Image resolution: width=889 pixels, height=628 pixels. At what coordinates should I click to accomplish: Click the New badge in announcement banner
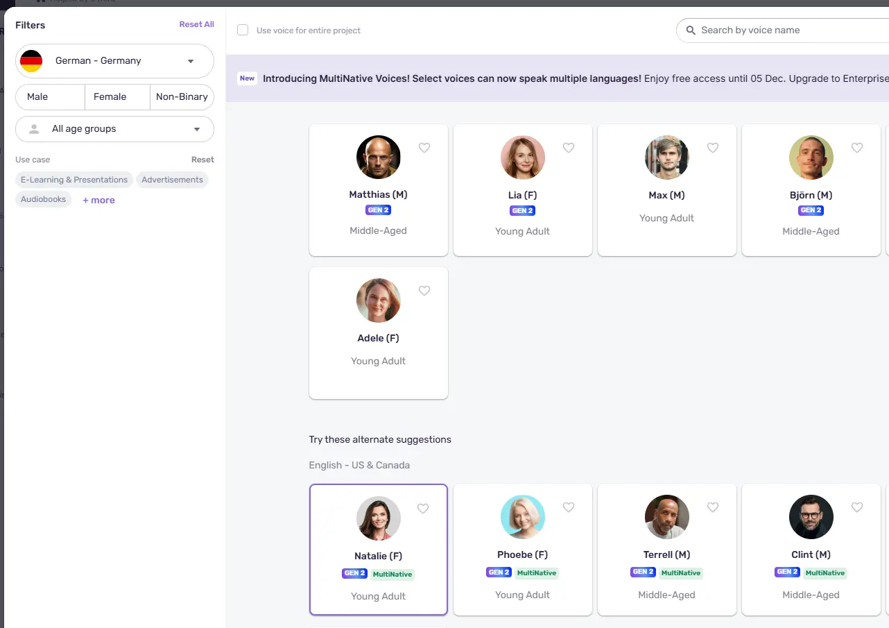(x=248, y=78)
